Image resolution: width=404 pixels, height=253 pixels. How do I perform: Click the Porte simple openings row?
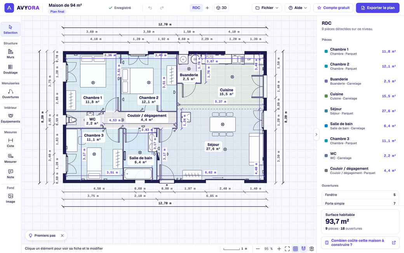(360, 204)
